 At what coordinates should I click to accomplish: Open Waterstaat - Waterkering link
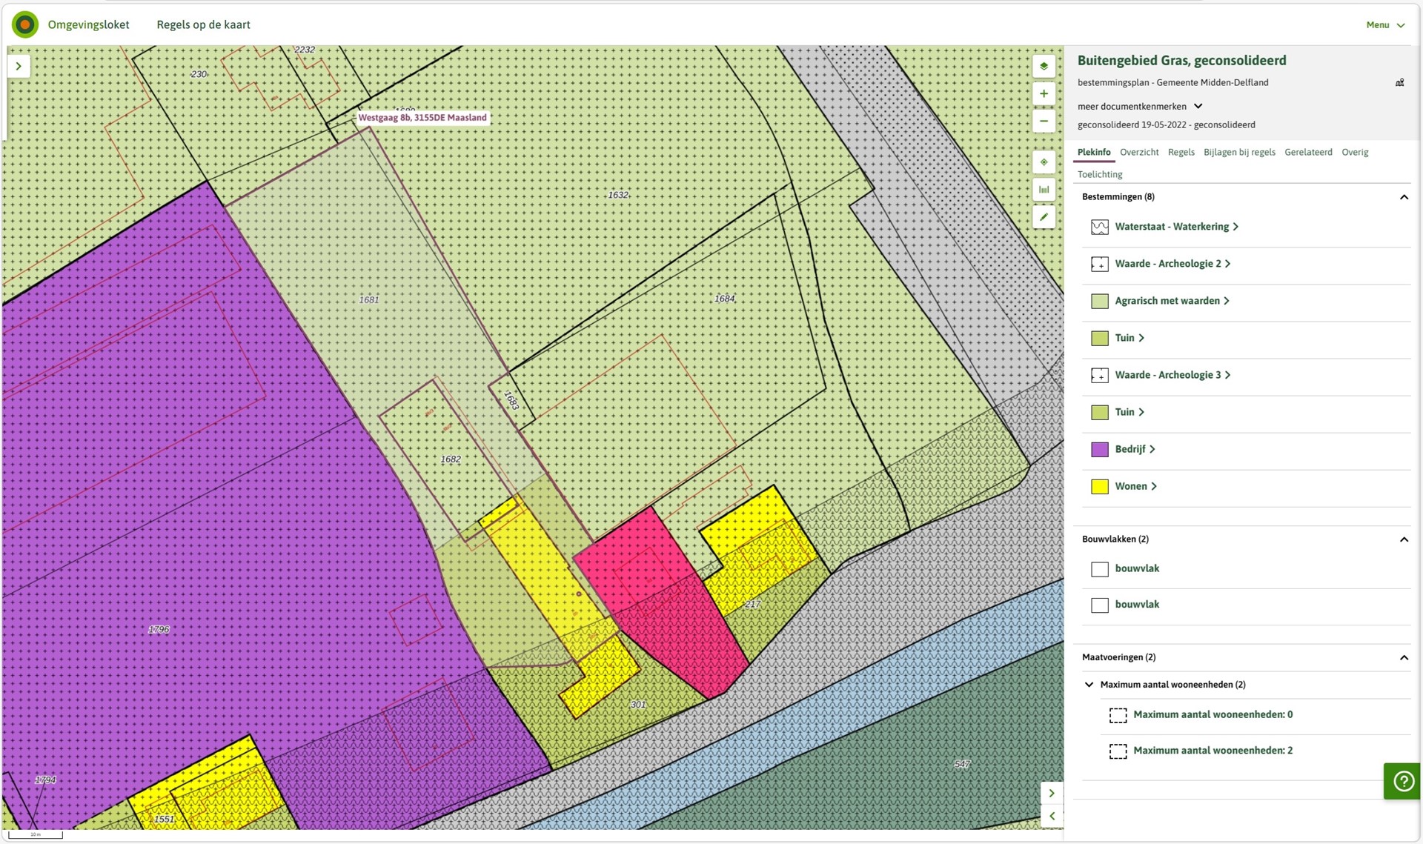(x=1172, y=227)
